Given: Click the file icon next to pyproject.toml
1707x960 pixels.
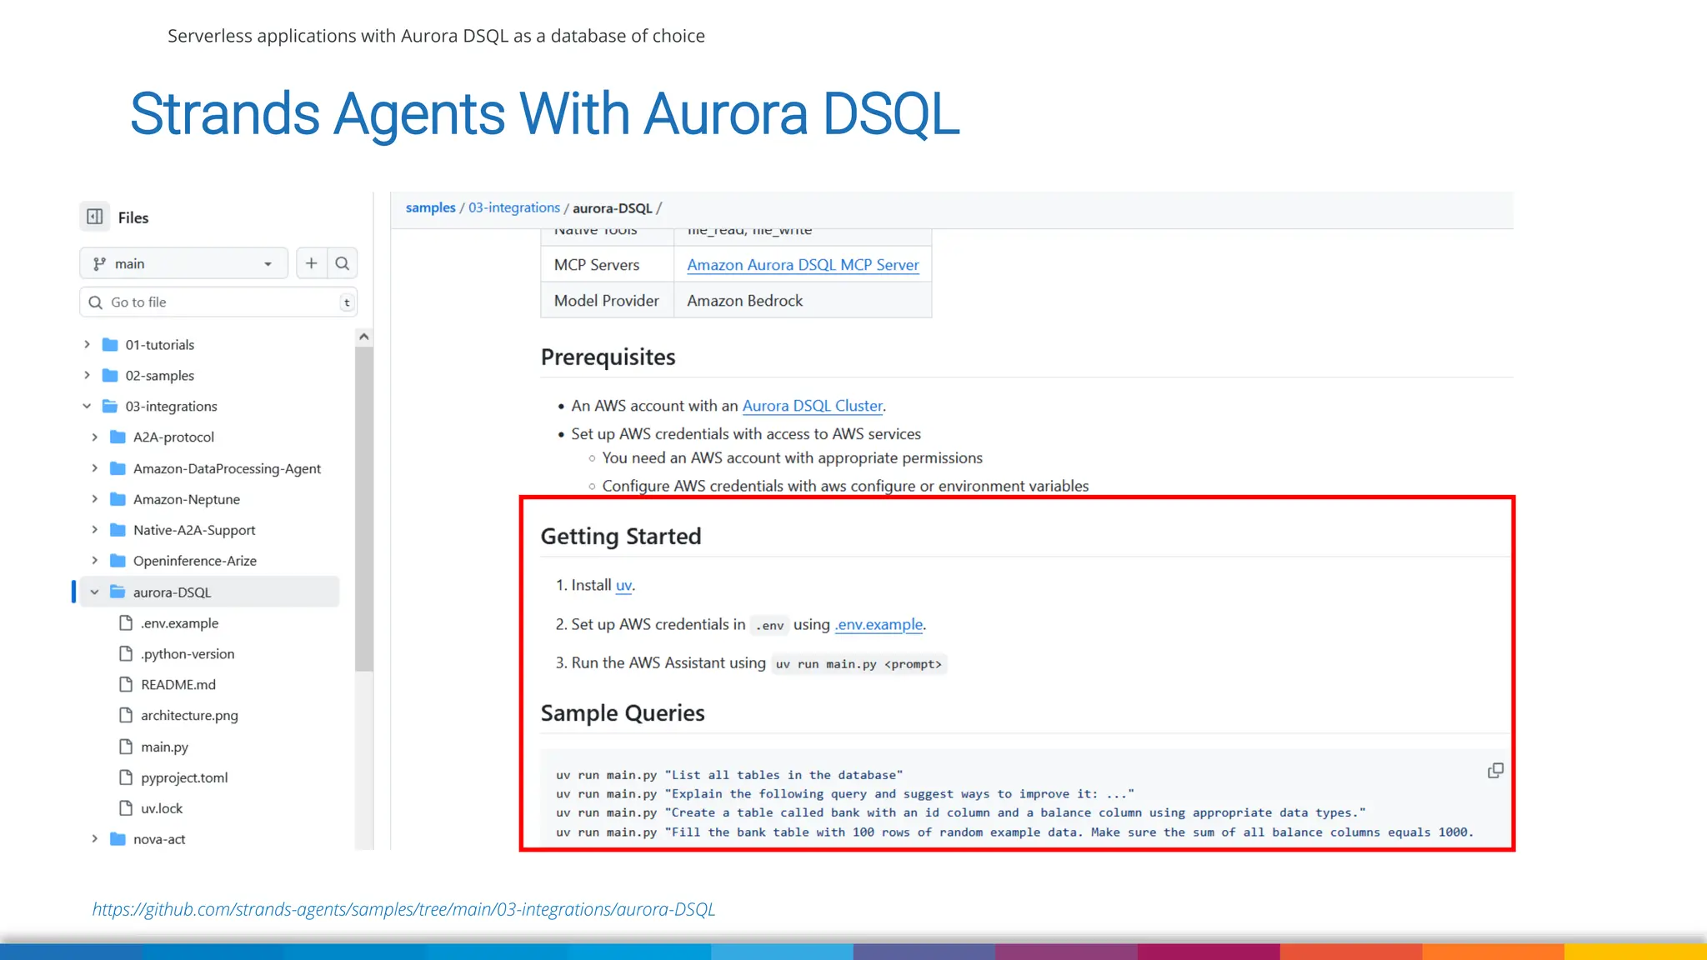Looking at the screenshot, I should click(126, 777).
